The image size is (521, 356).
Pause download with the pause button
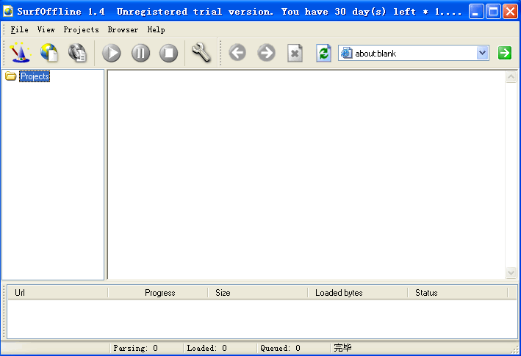(140, 53)
